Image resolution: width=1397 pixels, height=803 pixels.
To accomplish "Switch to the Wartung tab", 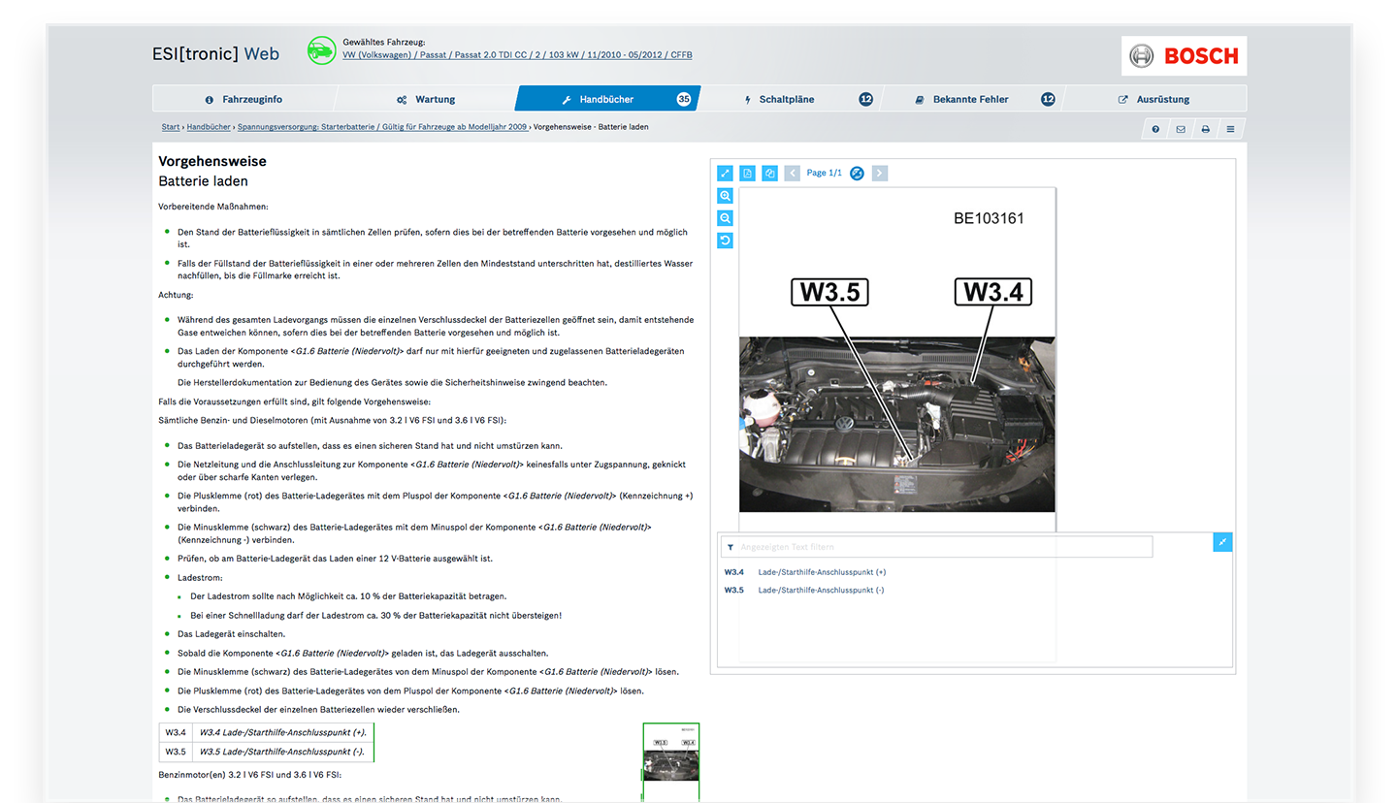I will tap(425, 99).
